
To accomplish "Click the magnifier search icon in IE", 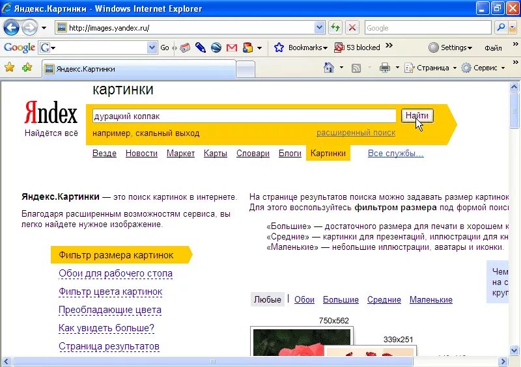I will (501, 27).
